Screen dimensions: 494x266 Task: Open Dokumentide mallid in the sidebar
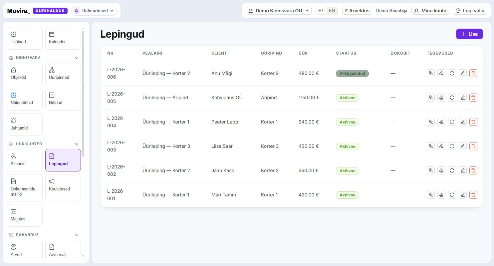click(25, 188)
